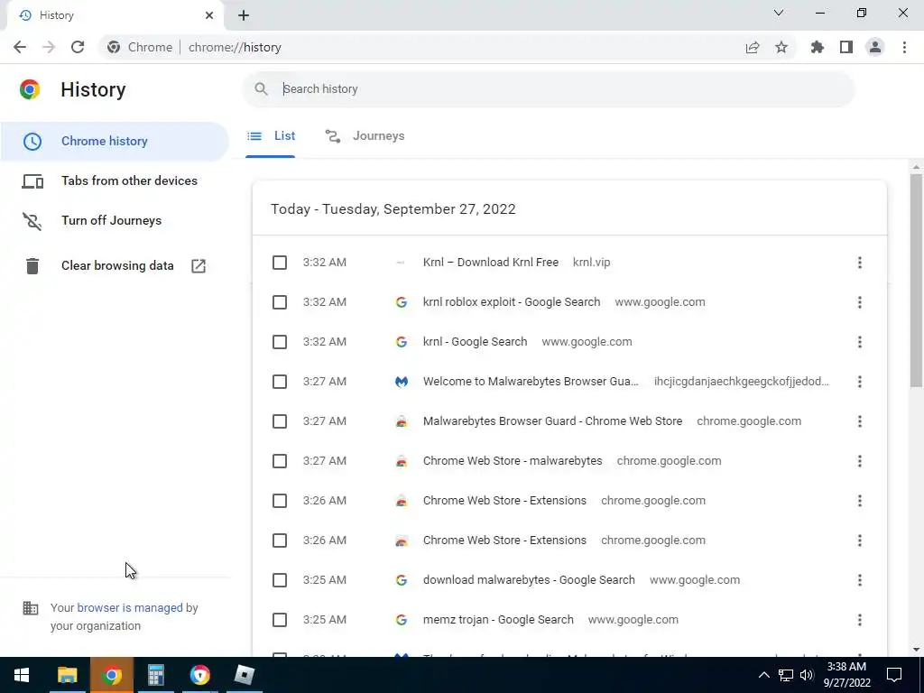Click the tab search chevron
This screenshot has width=924, height=693.
(x=779, y=13)
